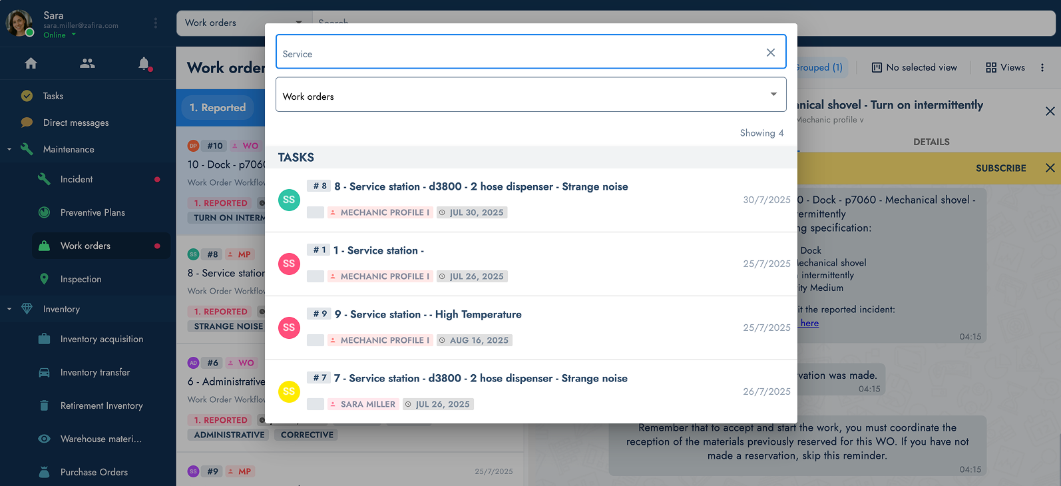Screen dimensions: 1061x486
Task: Clear the Service search text
Action: (771, 53)
